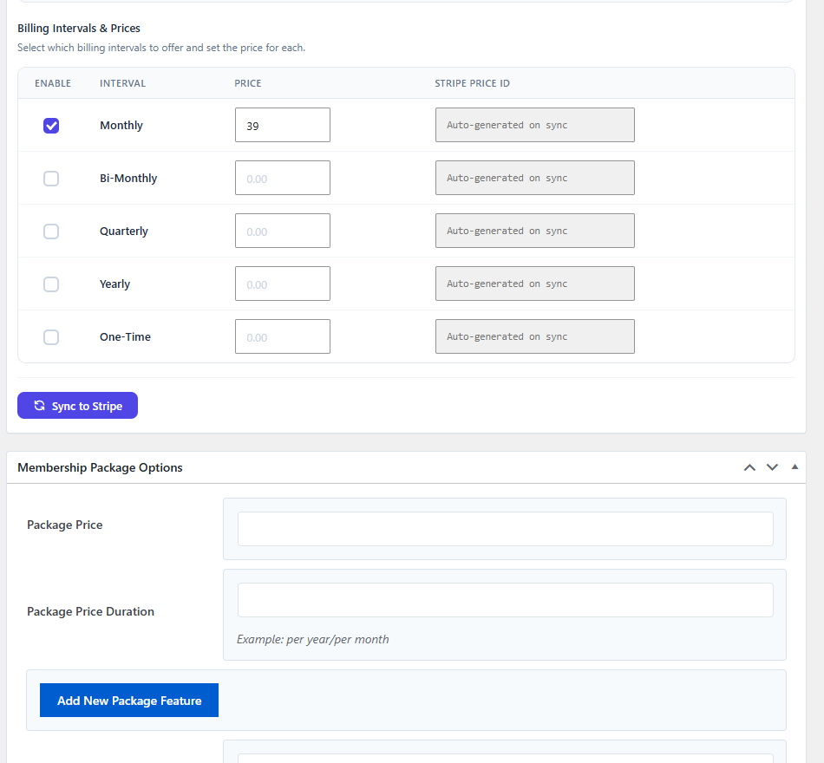
Task: Click the PRICE column header
Action: (x=247, y=83)
